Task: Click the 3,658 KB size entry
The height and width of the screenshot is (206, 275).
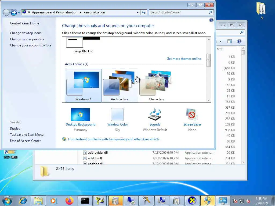Action: click(x=229, y=68)
